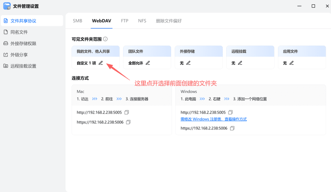Click the 3. 连接服务器 step text
The width and height of the screenshot is (331, 192).
tap(137, 99)
